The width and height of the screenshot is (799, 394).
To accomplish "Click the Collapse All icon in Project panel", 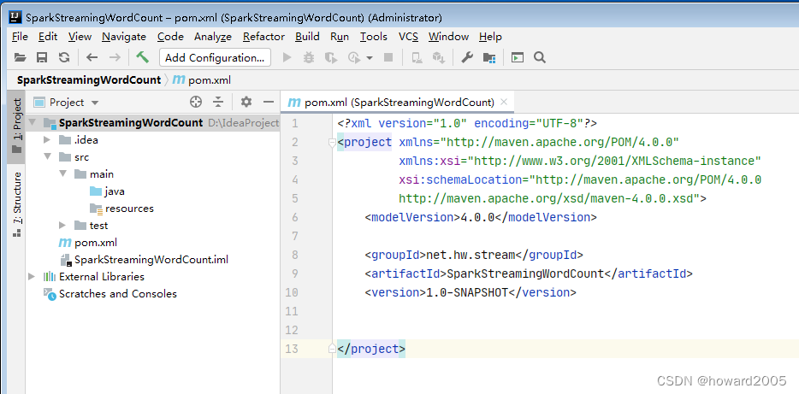I will click(218, 103).
